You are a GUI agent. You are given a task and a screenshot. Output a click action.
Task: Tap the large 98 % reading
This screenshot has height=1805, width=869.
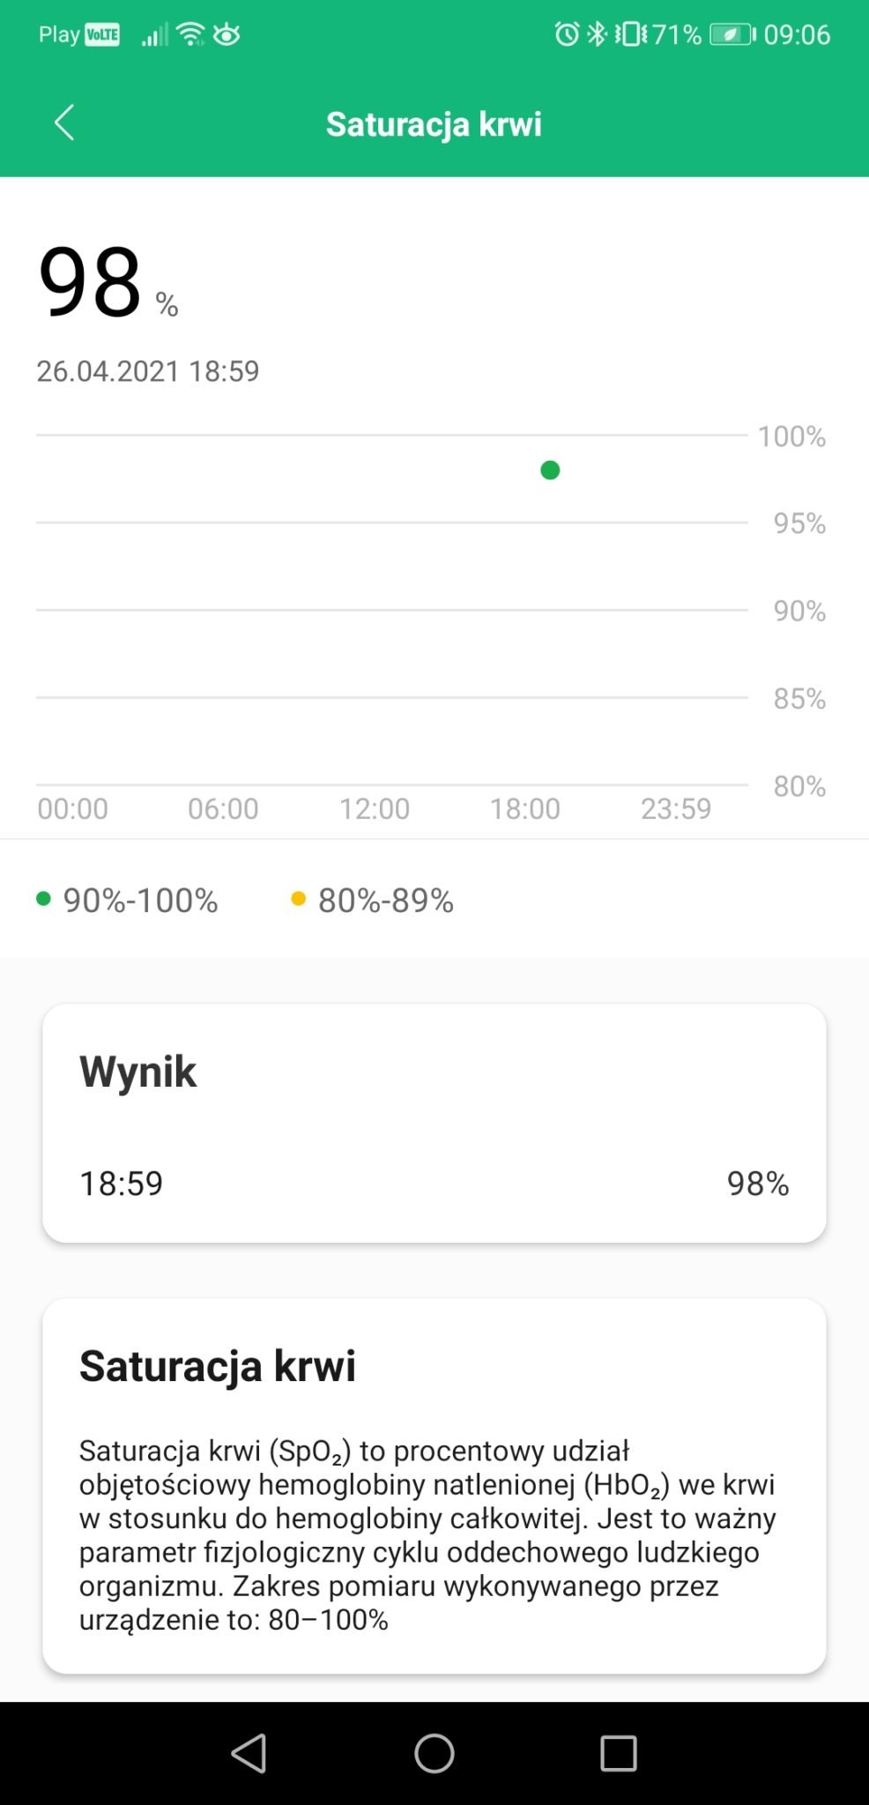[x=108, y=282]
